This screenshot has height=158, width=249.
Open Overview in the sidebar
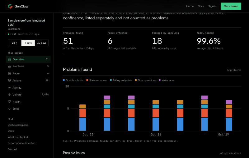[x=28, y=59]
